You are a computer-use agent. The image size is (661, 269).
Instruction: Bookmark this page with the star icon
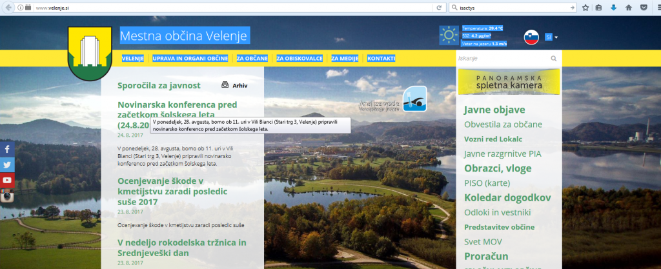(x=585, y=8)
